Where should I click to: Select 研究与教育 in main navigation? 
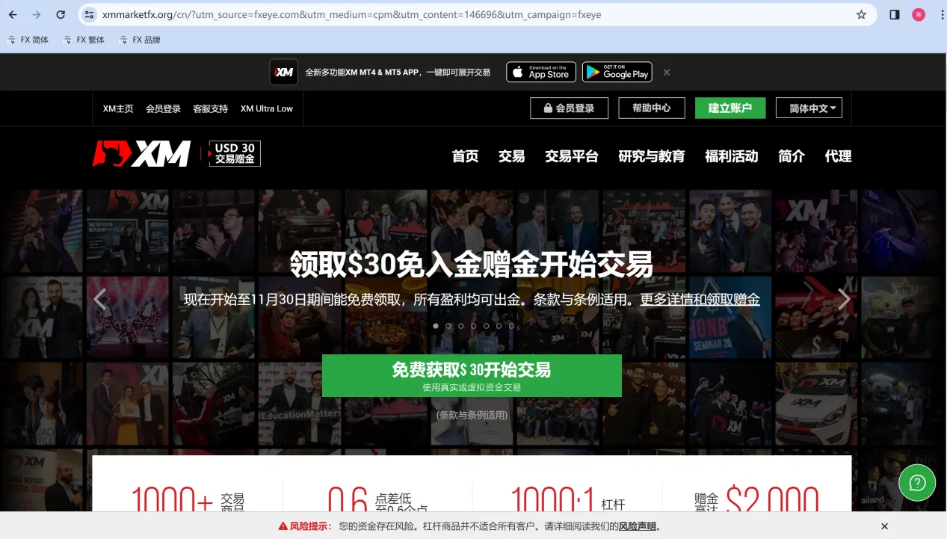(652, 156)
